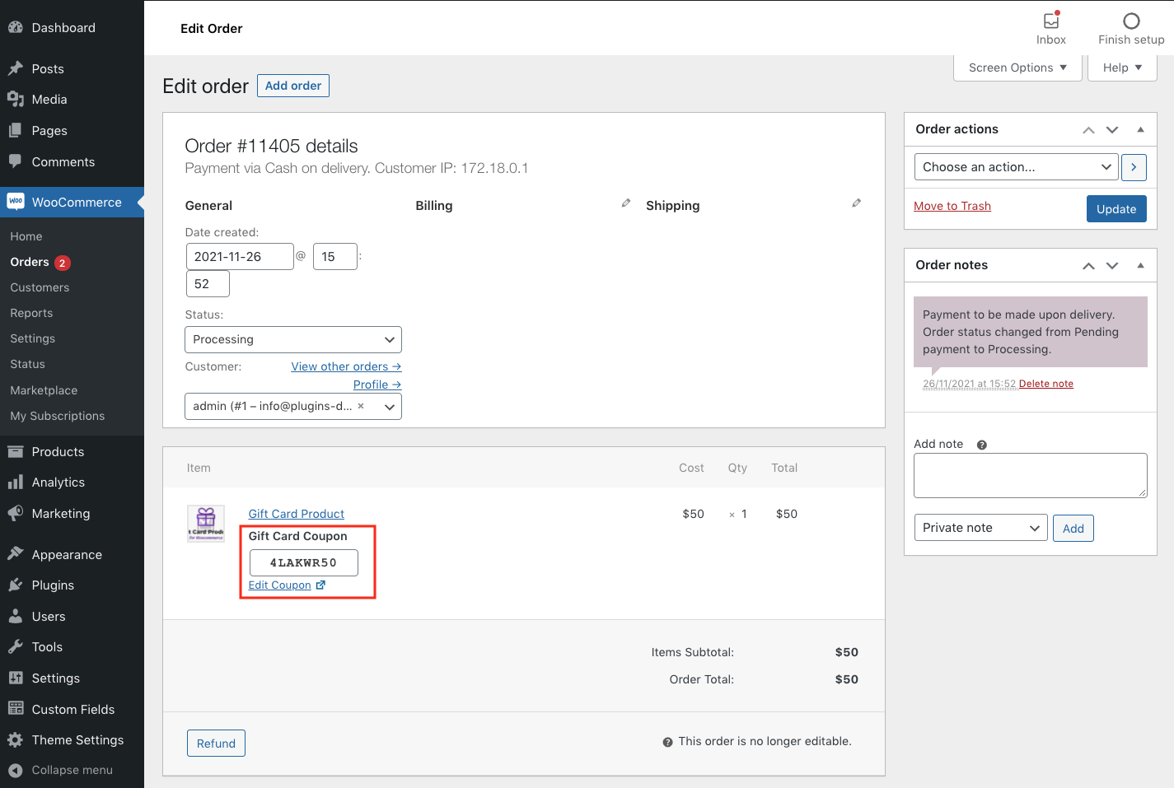Screen dimensions: 1174x788
Task: Open View other orders link
Action: (x=346, y=366)
